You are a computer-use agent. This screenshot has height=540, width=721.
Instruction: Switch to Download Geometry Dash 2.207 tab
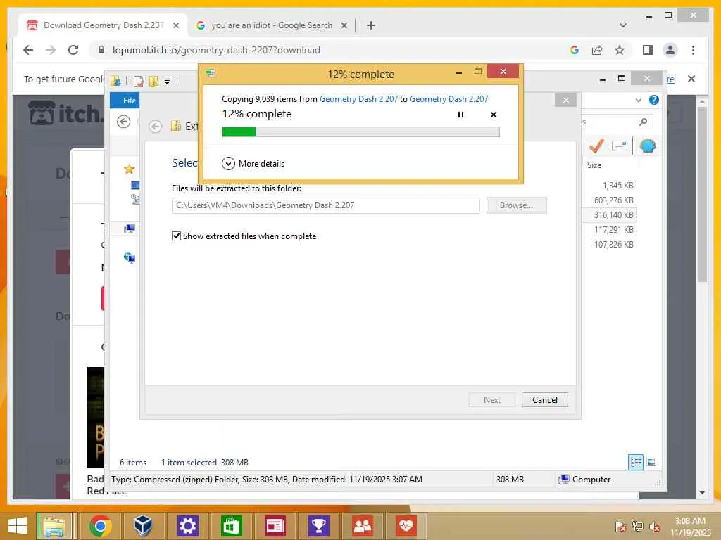[x=103, y=25]
